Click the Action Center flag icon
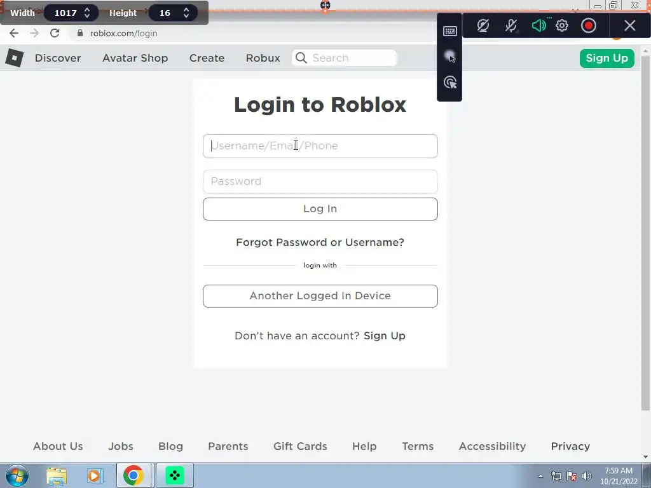 coord(572,476)
